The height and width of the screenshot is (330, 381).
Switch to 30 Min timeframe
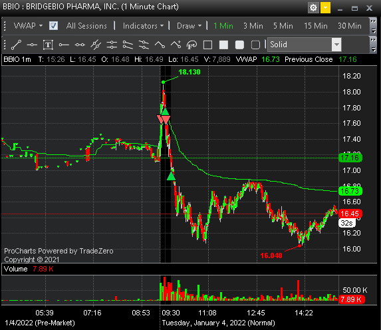pos(349,26)
